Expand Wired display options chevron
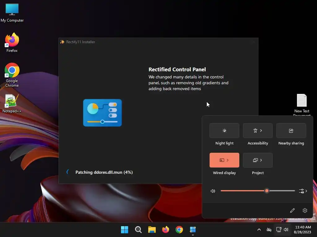The width and height of the screenshot is (317, 237). (228, 160)
